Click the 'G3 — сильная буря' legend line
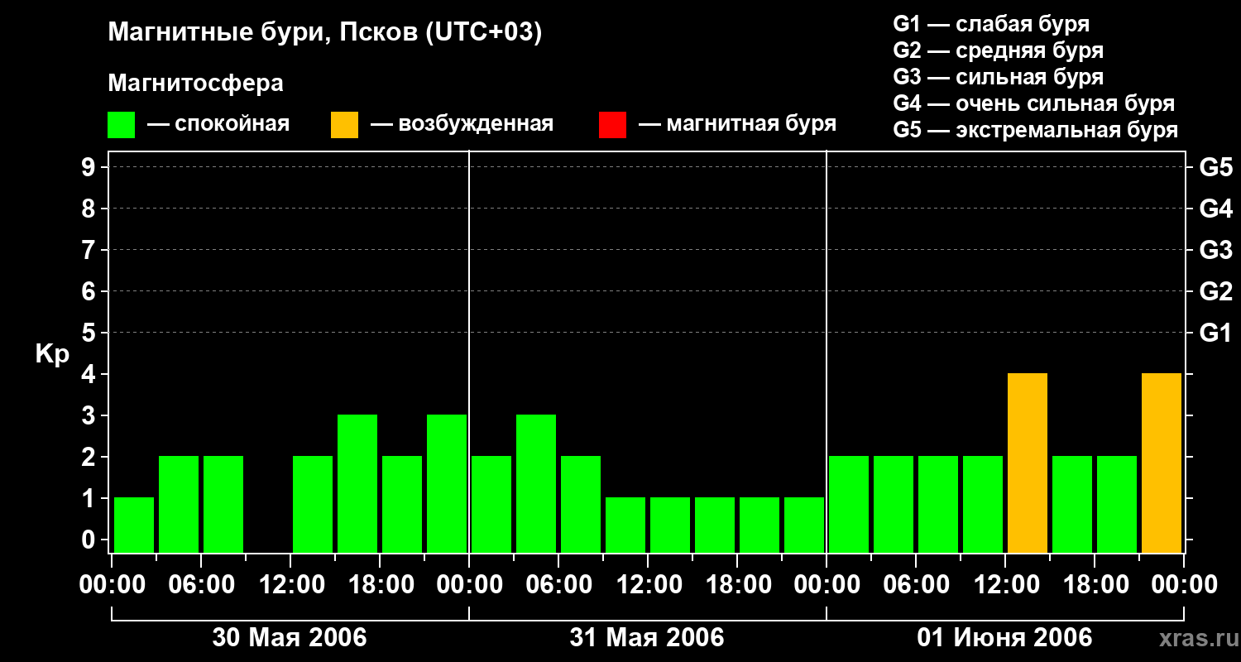Viewport: 1241px width, 662px height. 999,77
